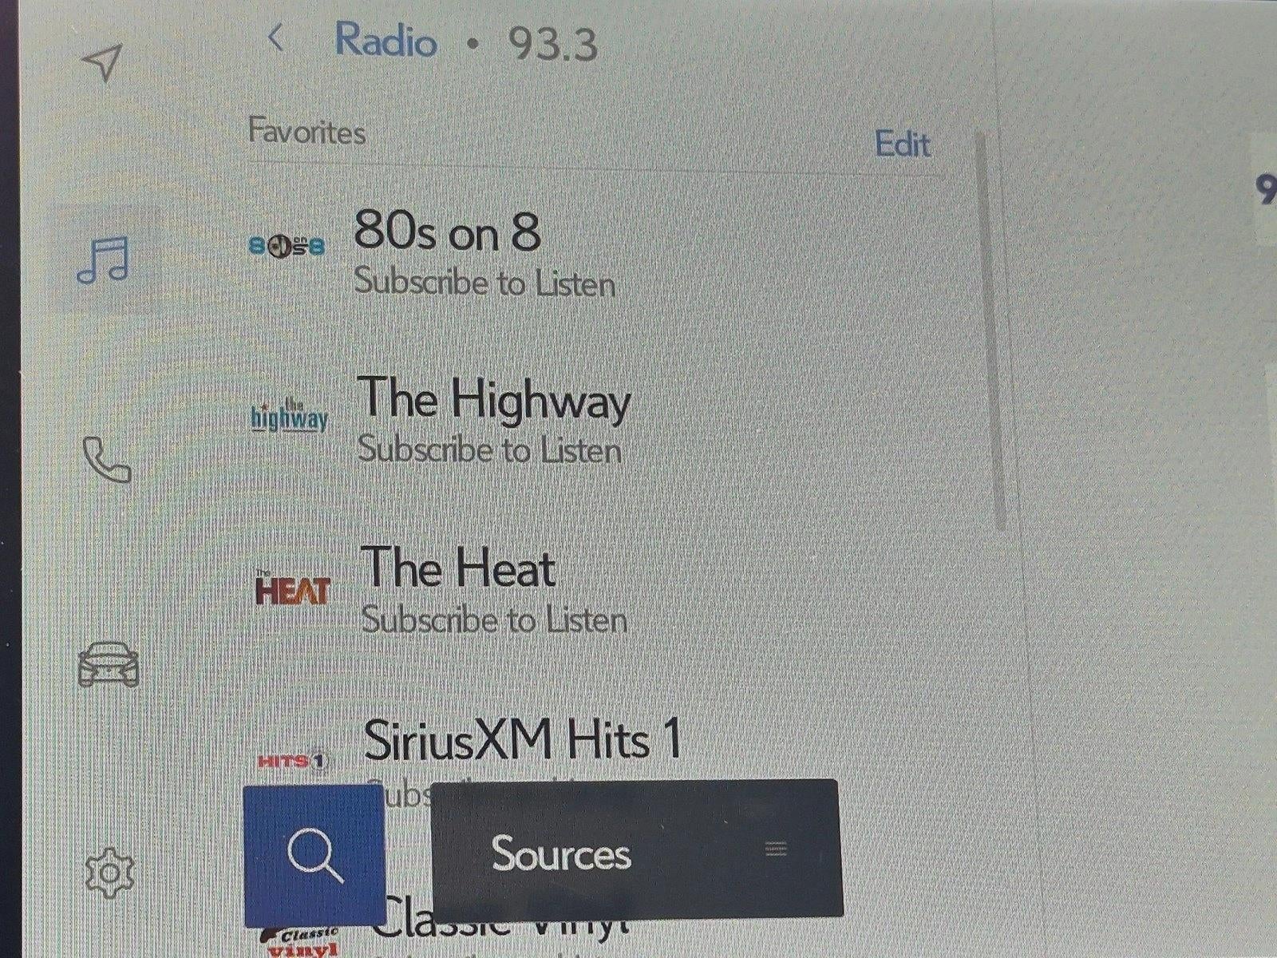The height and width of the screenshot is (958, 1277).
Task: Tap Subscribe to Listen under The Heat
Action: click(494, 620)
